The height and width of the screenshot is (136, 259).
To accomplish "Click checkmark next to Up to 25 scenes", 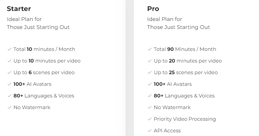I will click(x=150, y=72).
